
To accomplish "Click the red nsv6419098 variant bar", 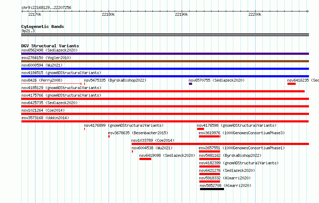I will coord(145,159).
